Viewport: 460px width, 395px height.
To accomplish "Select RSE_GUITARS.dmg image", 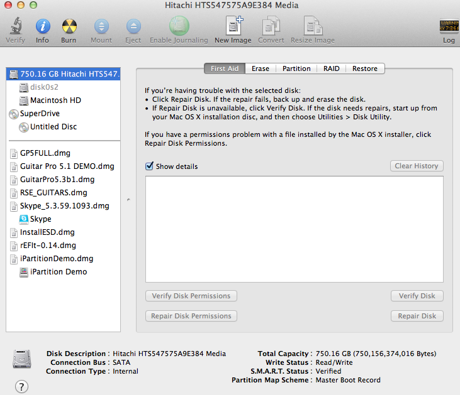I will 63,192.
